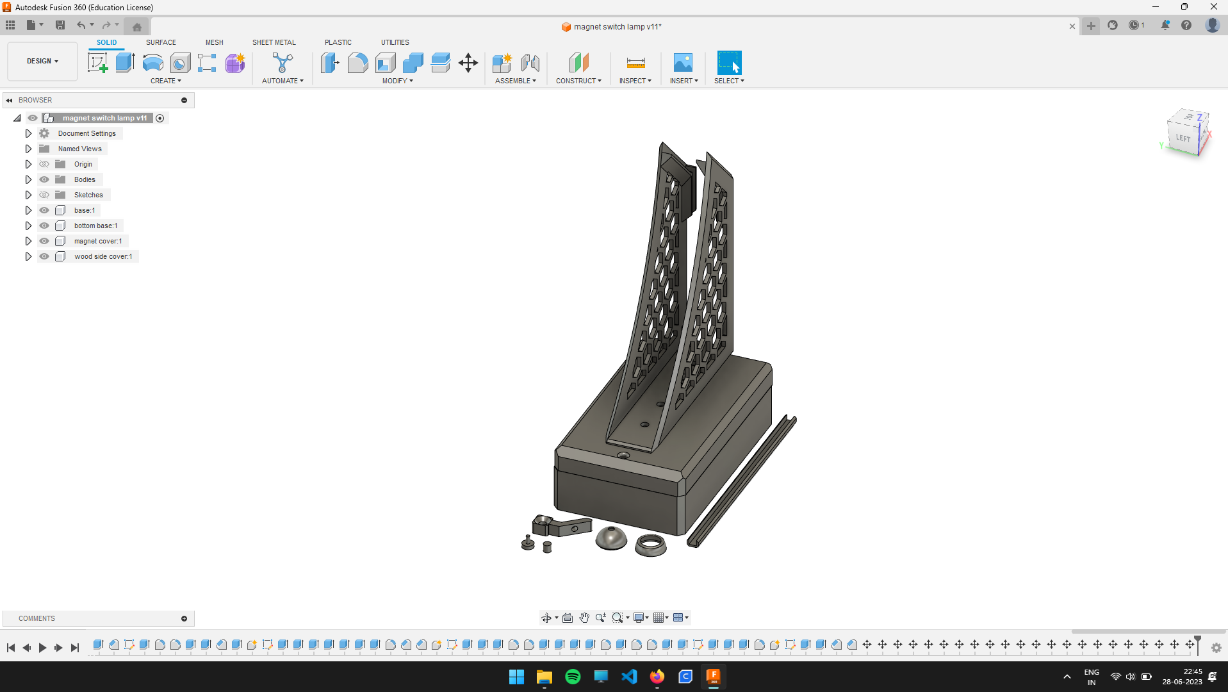Open the ASSEMBLE menu
1228x692 pixels.
[x=516, y=81]
